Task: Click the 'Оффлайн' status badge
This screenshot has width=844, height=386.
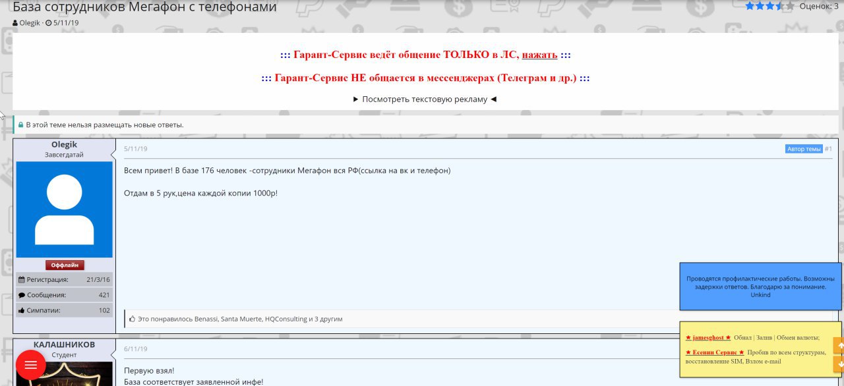Action: [x=65, y=265]
